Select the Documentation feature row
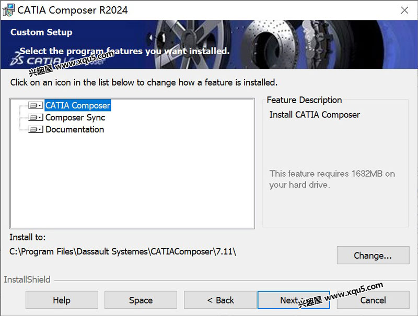 (75, 129)
